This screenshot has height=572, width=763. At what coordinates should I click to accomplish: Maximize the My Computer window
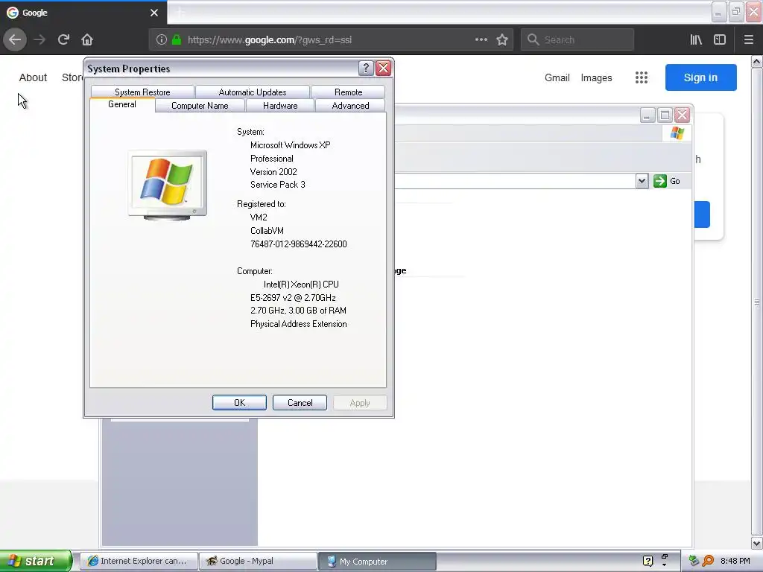tap(665, 115)
